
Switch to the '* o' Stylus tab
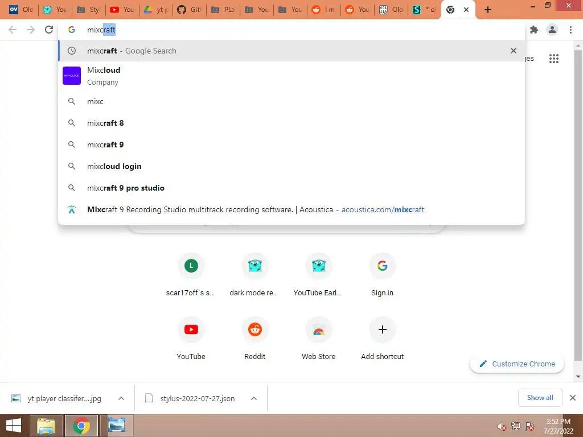[x=424, y=10]
